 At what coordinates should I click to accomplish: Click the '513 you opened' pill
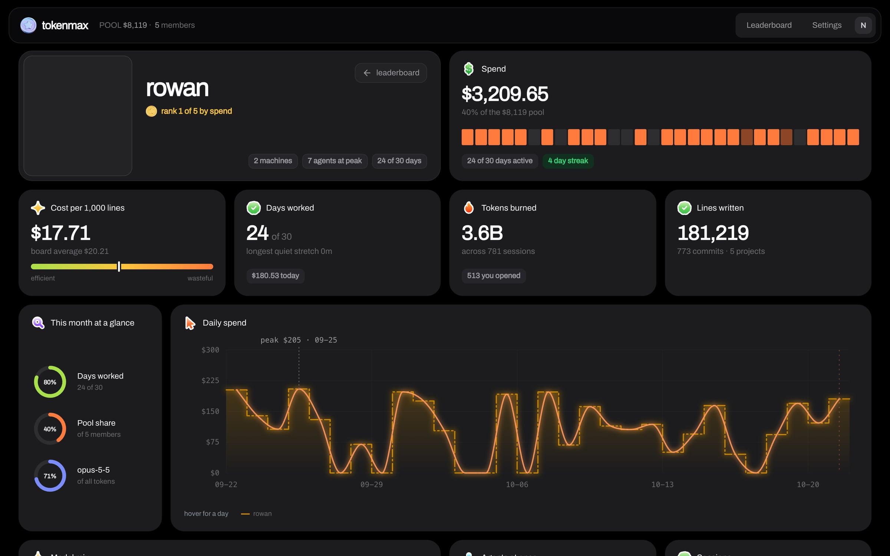(x=494, y=276)
